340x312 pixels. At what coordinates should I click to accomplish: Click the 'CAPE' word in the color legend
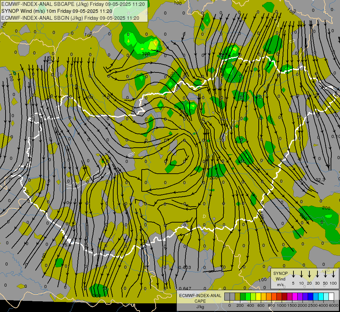click(x=200, y=301)
